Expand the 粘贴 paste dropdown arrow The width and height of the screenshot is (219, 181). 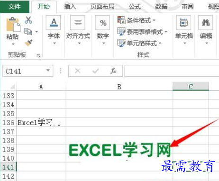tap(13, 44)
